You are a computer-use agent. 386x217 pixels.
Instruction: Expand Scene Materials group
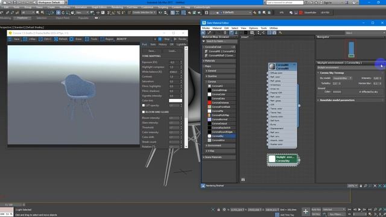(219, 157)
